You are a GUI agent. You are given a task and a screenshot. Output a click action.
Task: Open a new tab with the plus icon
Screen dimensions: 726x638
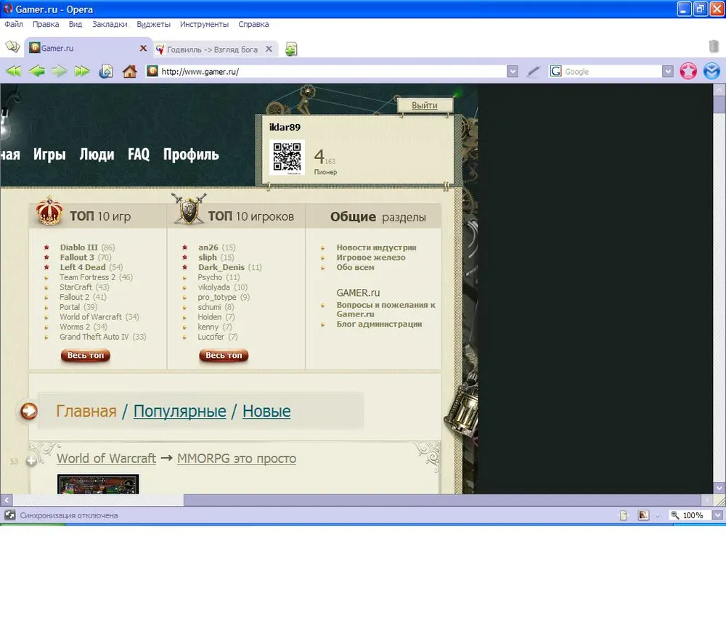point(291,49)
